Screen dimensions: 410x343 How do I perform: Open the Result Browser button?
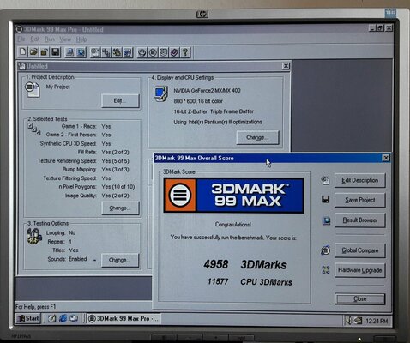359,220
